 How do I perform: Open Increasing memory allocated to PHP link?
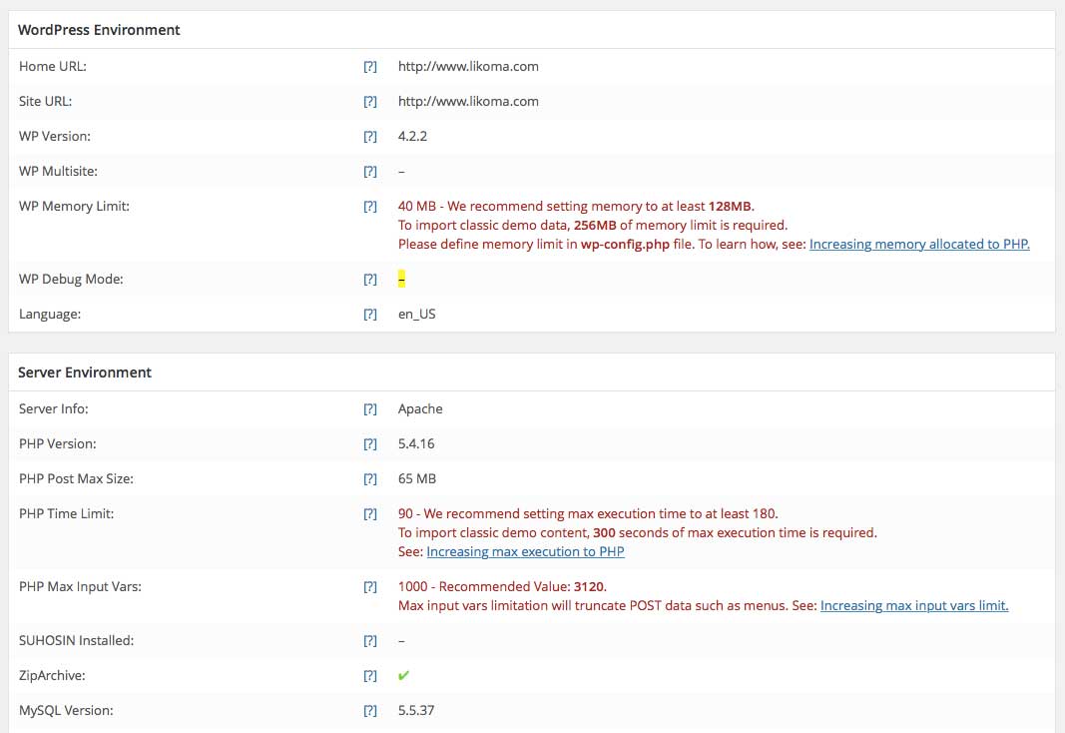coord(919,244)
